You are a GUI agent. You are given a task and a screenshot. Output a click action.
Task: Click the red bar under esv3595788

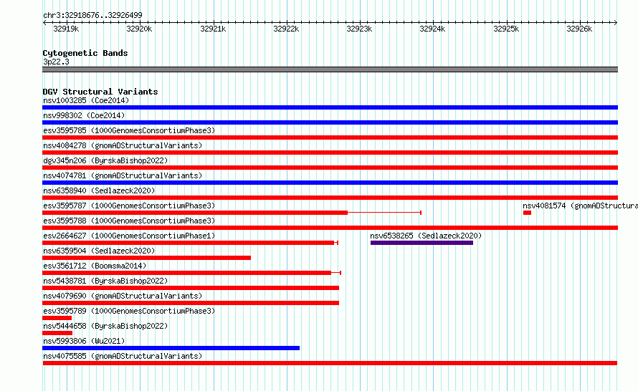click(x=330, y=228)
